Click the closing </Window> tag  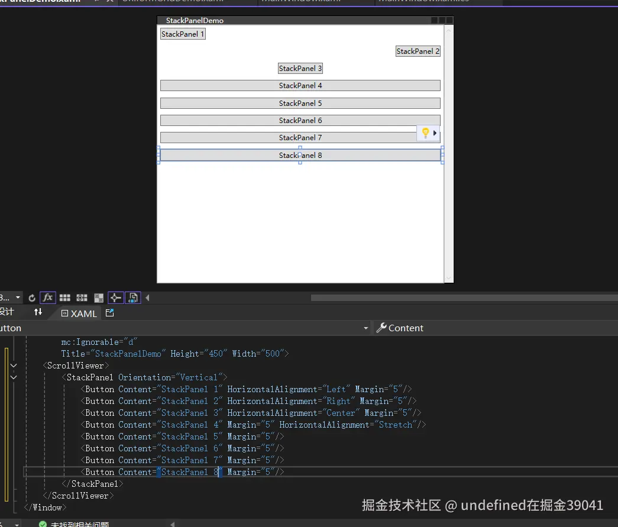[45, 507]
